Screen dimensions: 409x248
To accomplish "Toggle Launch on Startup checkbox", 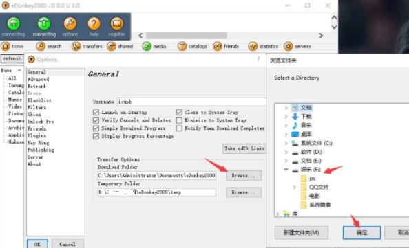I will 96,113.
